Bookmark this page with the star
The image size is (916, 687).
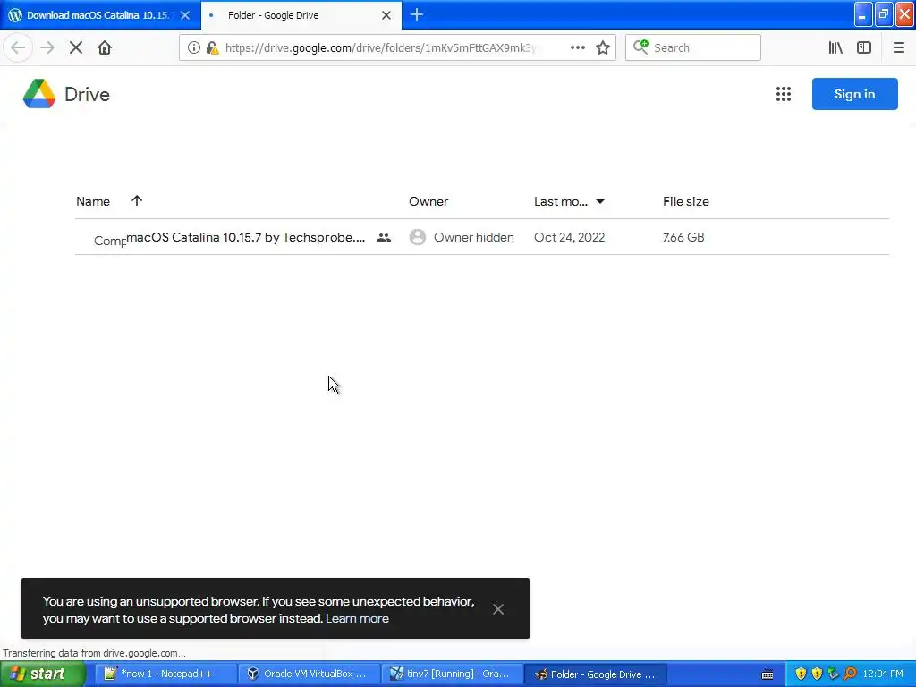point(603,47)
